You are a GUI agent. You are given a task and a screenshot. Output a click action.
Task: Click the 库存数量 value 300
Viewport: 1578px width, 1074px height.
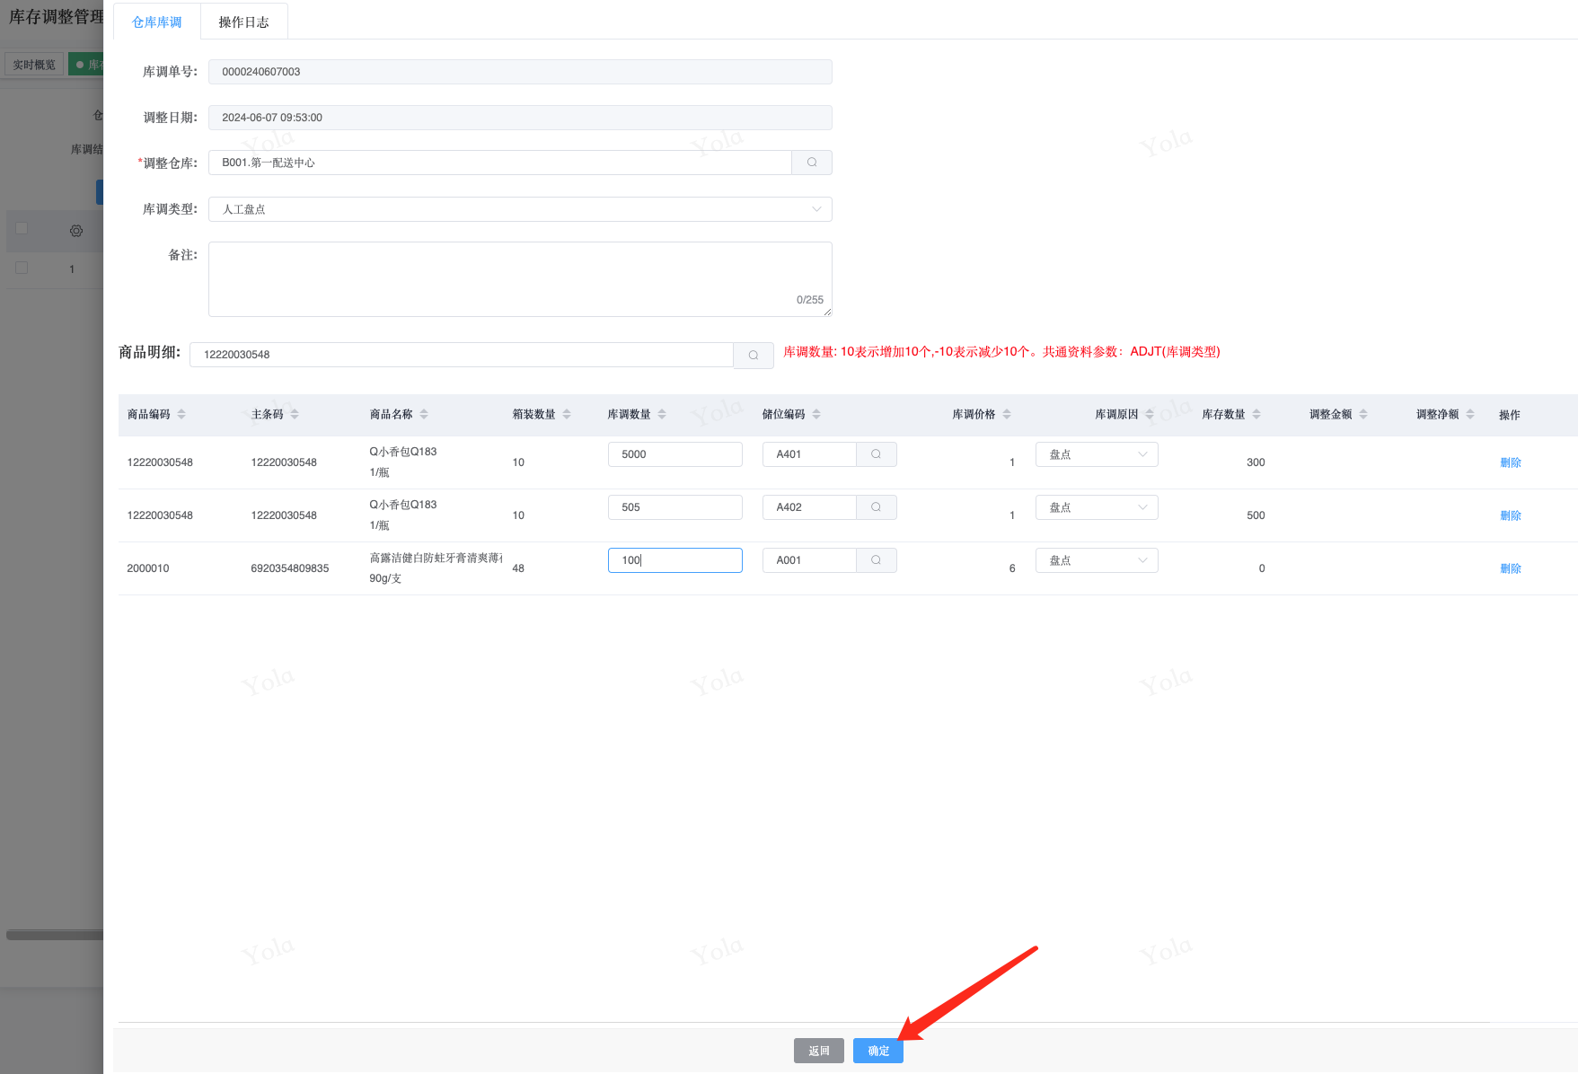(1256, 462)
